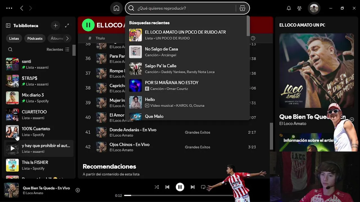Open the three-dots app menu
Screen dimensions: 360x202
[x=9, y=8]
